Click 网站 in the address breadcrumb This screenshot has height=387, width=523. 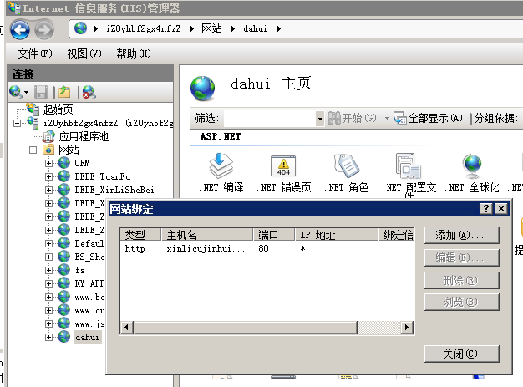[x=211, y=28]
